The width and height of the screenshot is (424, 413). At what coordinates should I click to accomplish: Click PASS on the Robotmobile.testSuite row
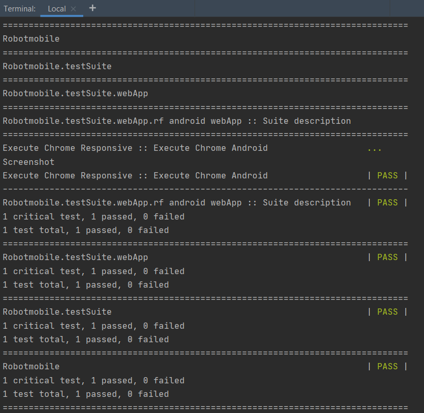388,312
